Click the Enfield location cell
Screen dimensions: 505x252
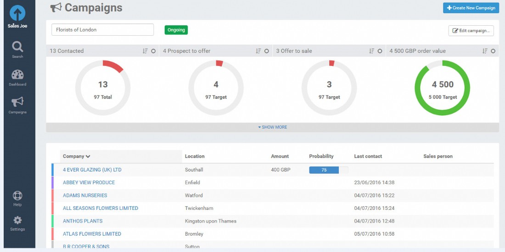point(193,182)
